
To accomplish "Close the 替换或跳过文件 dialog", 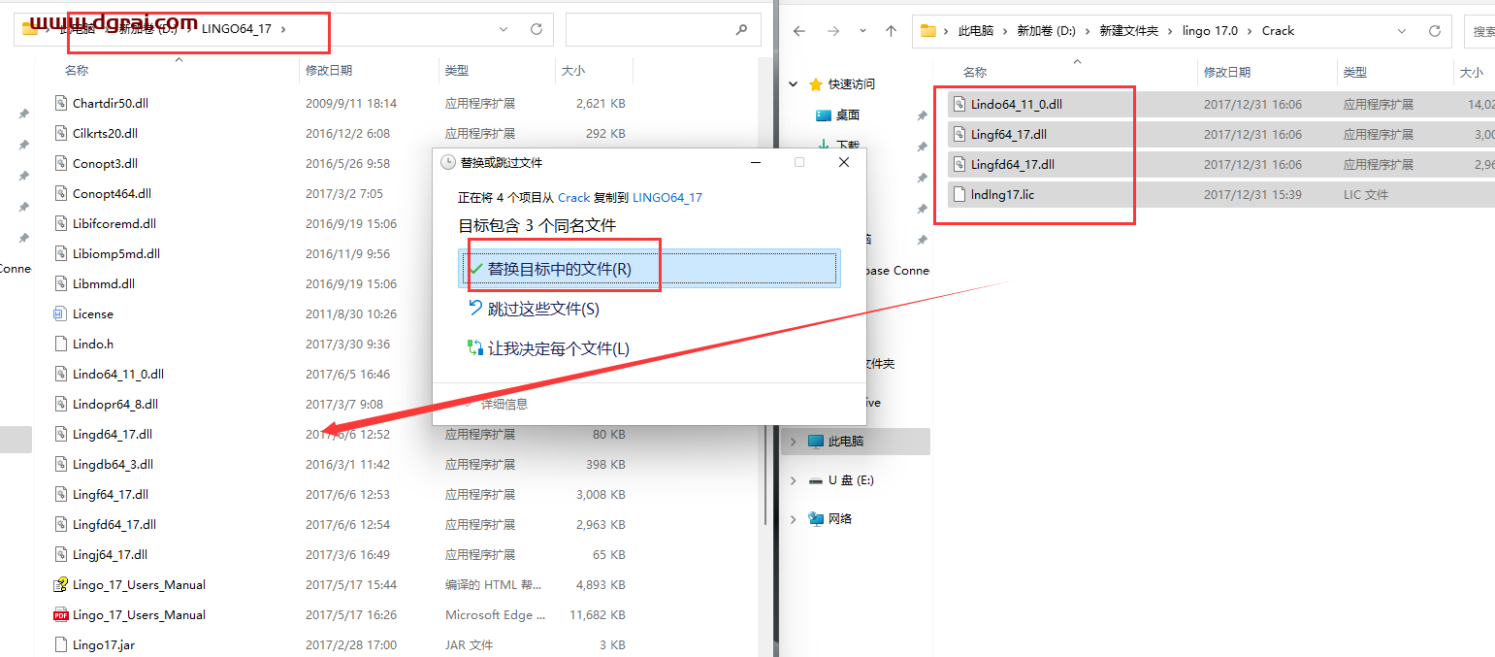I will [x=844, y=162].
